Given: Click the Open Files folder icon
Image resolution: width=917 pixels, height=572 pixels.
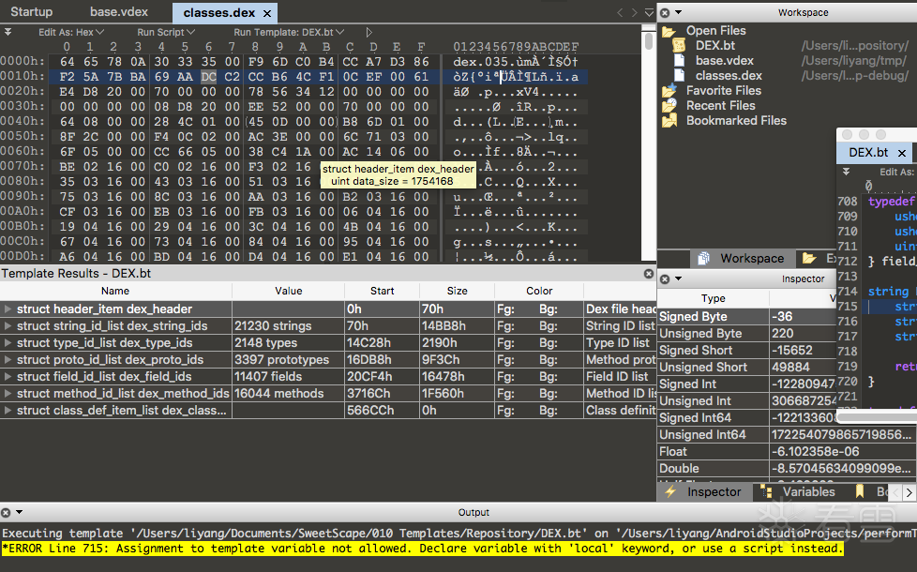Looking at the screenshot, I should click(669, 31).
